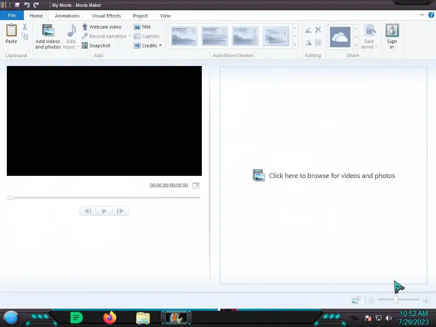The image size is (436, 327).
Task: Open the Project tab
Action: point(140,16)
